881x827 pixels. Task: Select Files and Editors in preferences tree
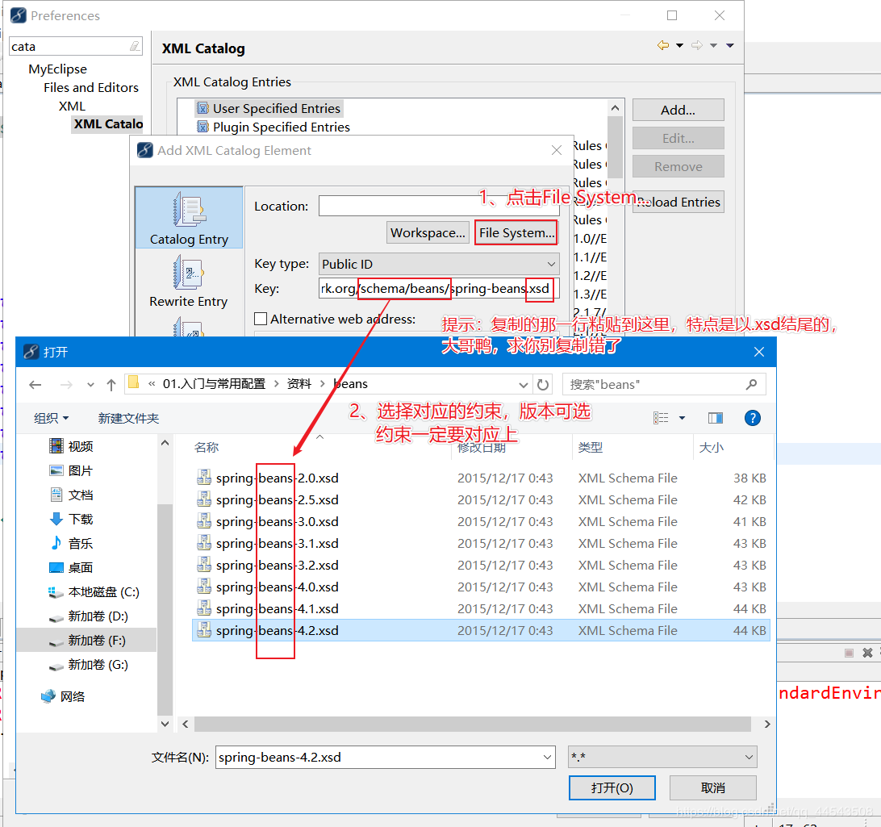(x=91, y=88)
